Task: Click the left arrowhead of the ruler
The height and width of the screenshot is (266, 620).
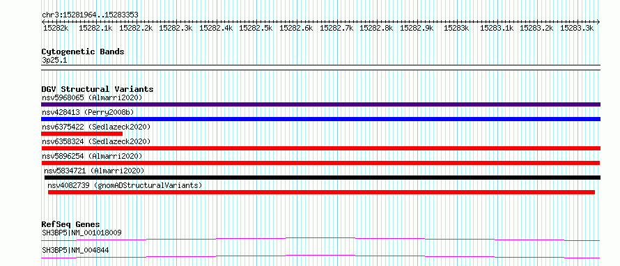Action: pyautogui.click(x=43, y=22)
